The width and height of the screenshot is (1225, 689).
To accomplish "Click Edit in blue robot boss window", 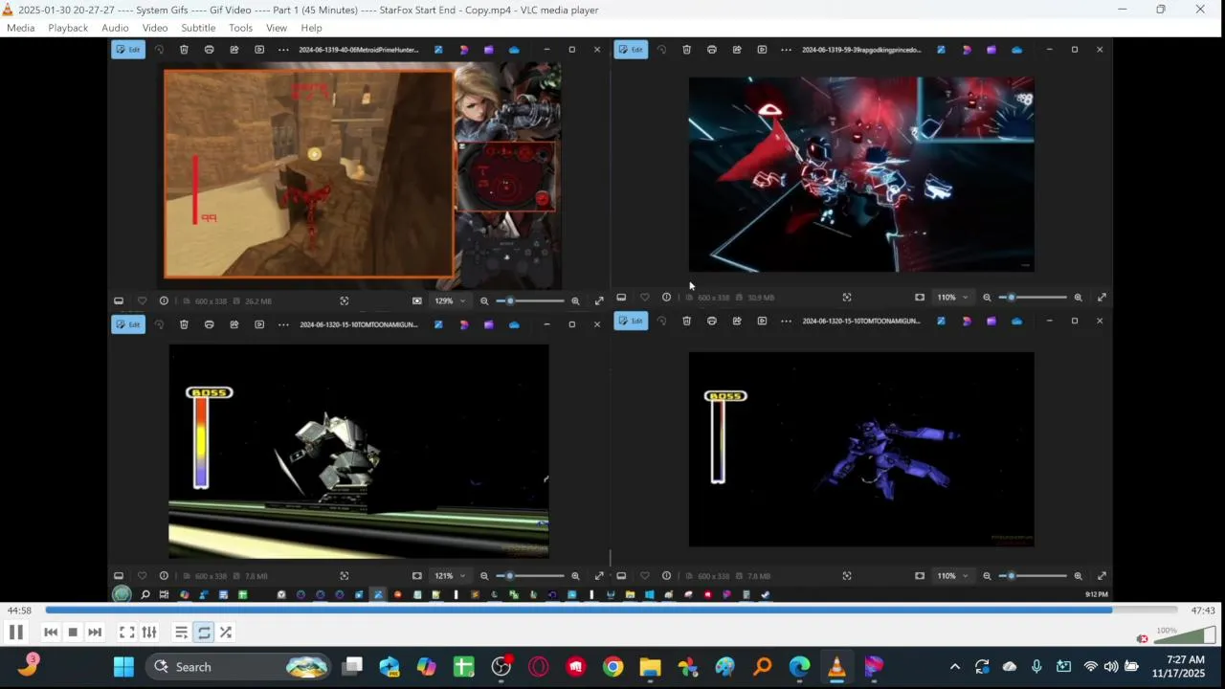I will [631, 321].
